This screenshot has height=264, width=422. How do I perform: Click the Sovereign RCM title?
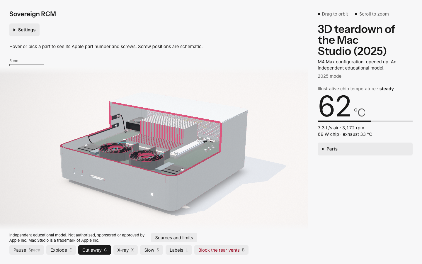click(x=33, y=14)
